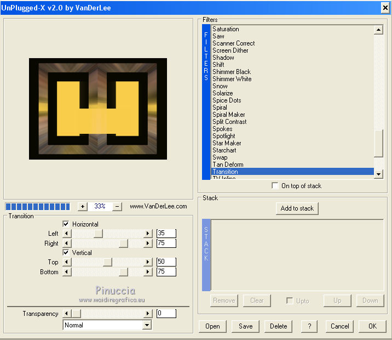Select the Spice Dots filter
This screenshot has height=340, width=392.
coord(227,100)
